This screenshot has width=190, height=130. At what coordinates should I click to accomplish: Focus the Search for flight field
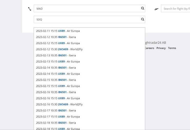pyautogui.click(x=175, y=9)
